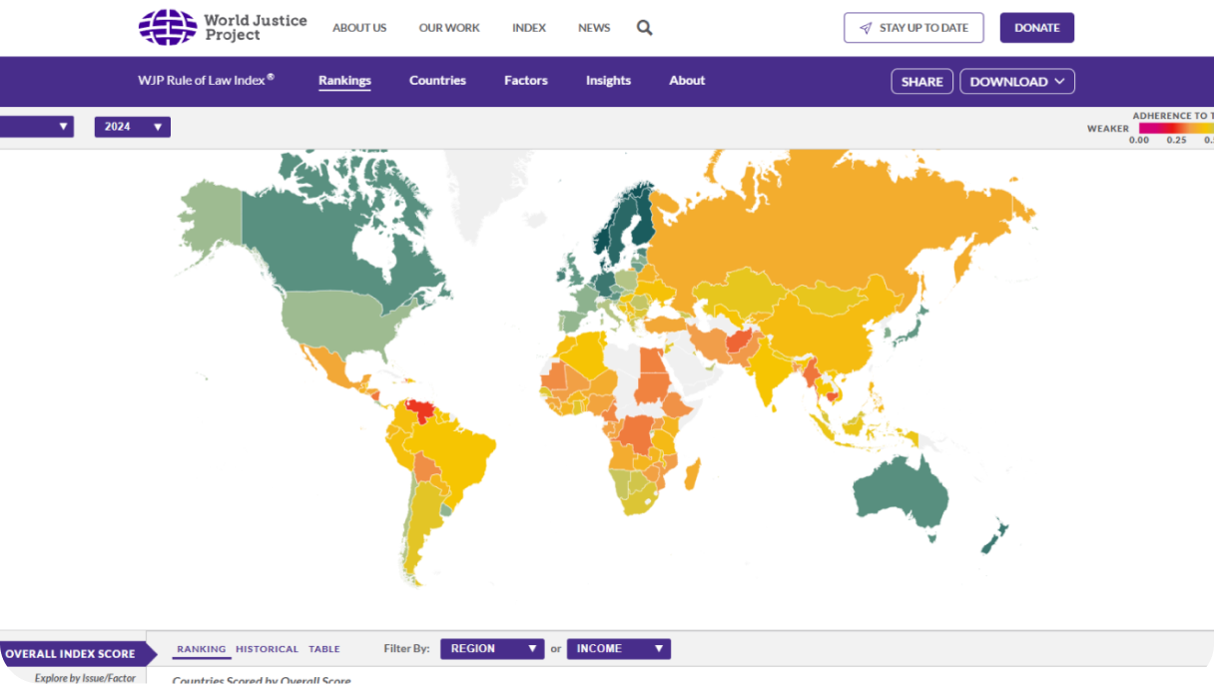This screenshot has width=1214, height=684.
Task: Click the WJP Rule of Law Index link
Action: [206, 81]
